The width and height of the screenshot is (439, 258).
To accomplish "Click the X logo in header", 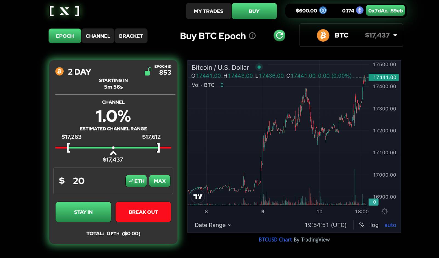I will point(64,11).
